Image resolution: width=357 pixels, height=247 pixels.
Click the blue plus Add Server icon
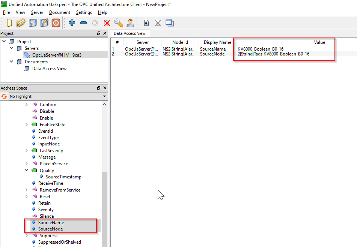point(72,23)
